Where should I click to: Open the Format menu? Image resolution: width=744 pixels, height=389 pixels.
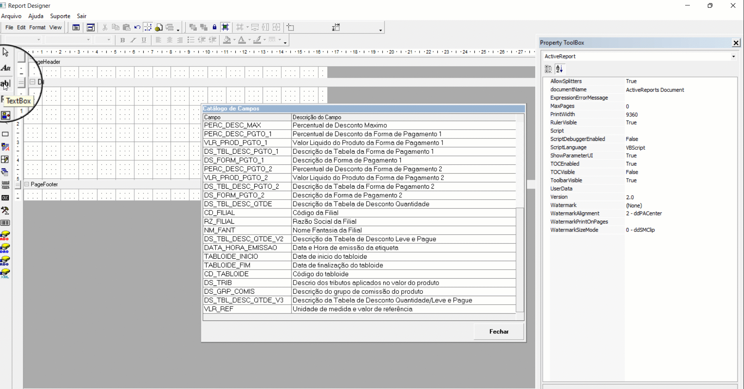(x=37, y=27)
